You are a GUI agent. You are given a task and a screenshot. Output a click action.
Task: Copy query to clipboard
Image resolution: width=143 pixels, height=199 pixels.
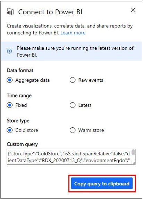pyautogui.click(x=102, y=183)
